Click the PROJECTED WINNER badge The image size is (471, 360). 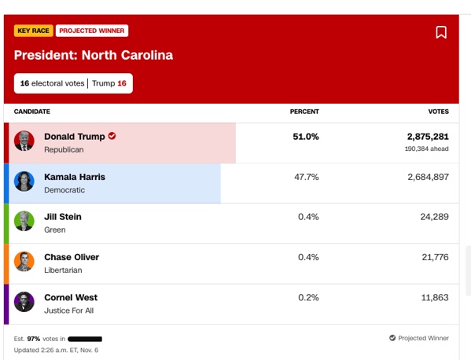point(92,31)
